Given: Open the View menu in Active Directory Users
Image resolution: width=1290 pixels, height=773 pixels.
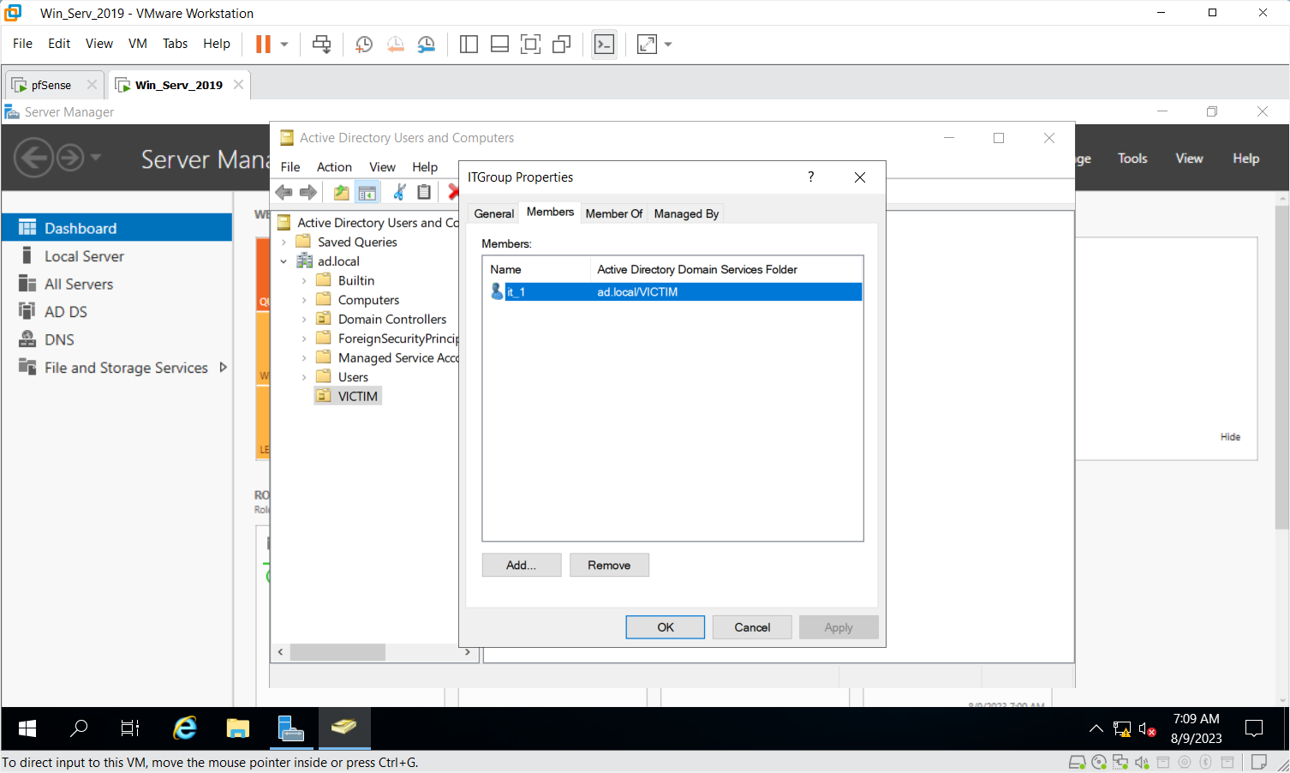Looking at the screenshot, I should 382,167.
